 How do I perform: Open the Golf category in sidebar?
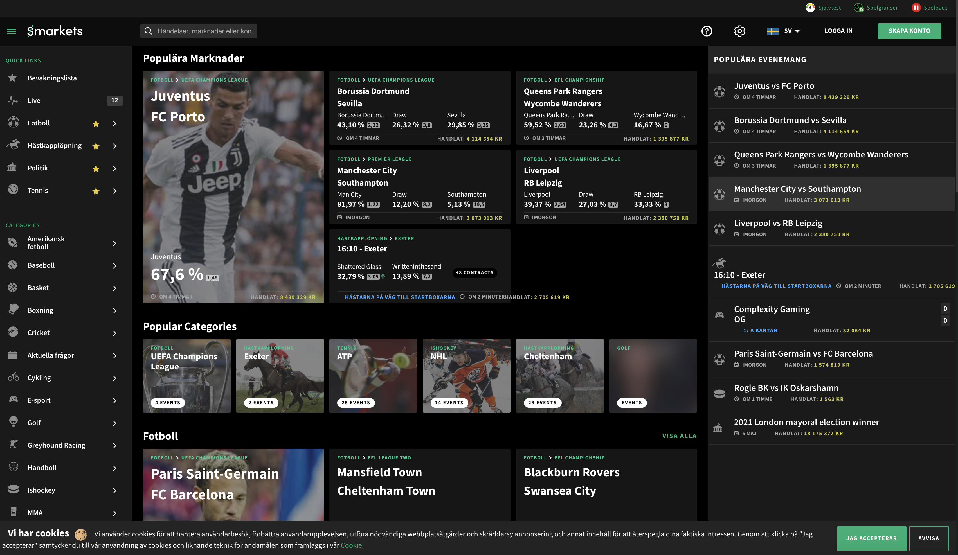click(x=34, y=422)
